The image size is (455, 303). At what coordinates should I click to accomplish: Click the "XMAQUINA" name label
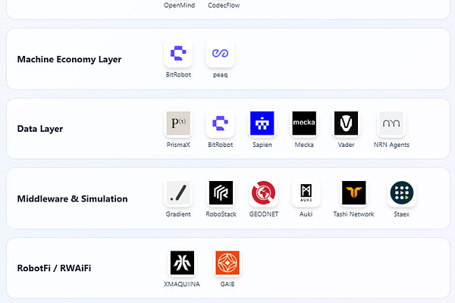click(182, 284)
